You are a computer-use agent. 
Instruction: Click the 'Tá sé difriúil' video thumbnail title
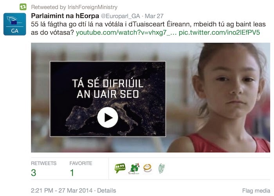(x=108, y=89)
